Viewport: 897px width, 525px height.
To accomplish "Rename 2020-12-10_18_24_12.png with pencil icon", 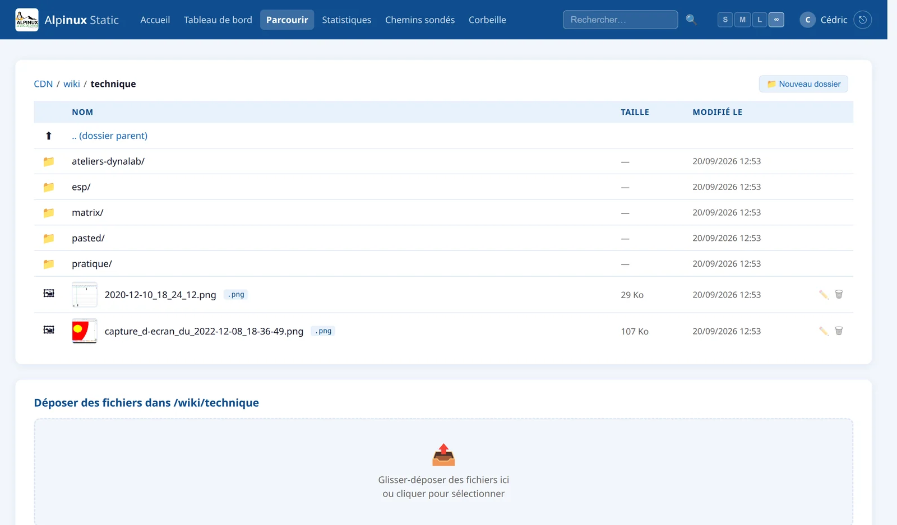I will tap(824, 295).
